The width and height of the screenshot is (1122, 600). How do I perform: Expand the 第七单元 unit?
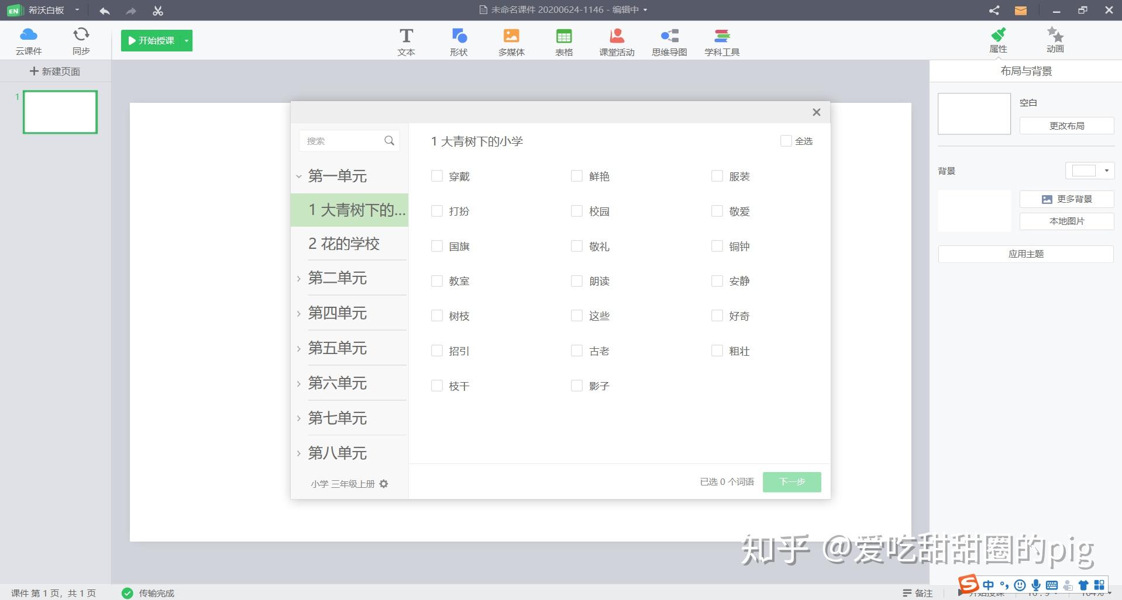[299, 418]
